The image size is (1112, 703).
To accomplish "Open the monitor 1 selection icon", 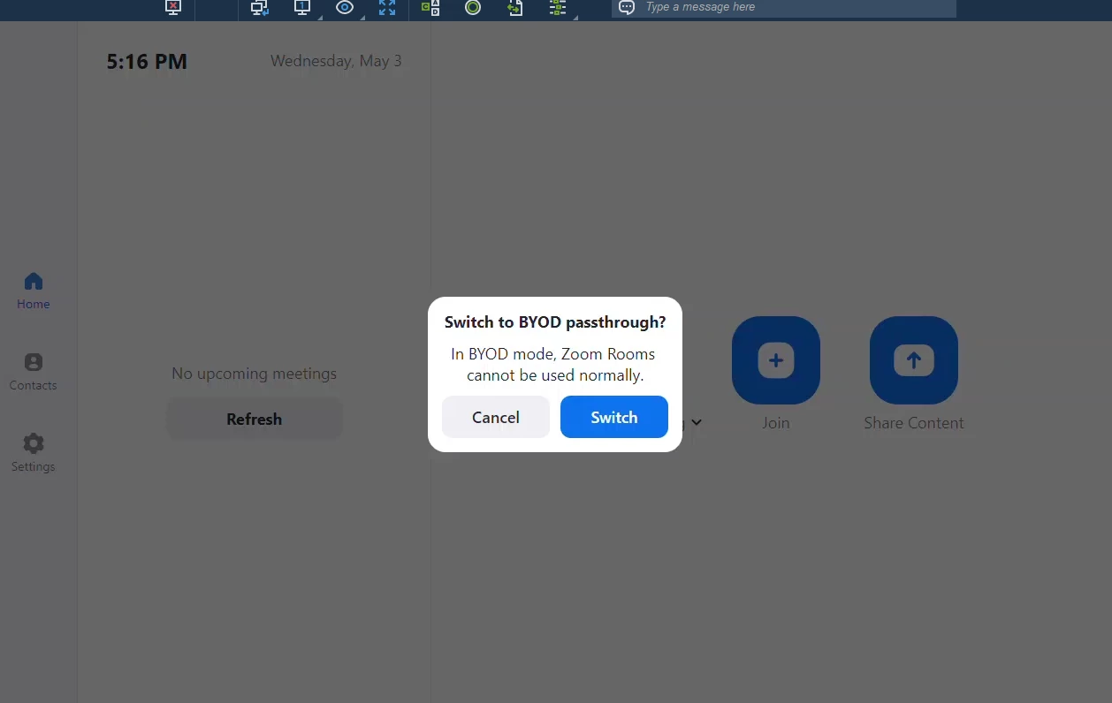I will [x=302, y=7].
